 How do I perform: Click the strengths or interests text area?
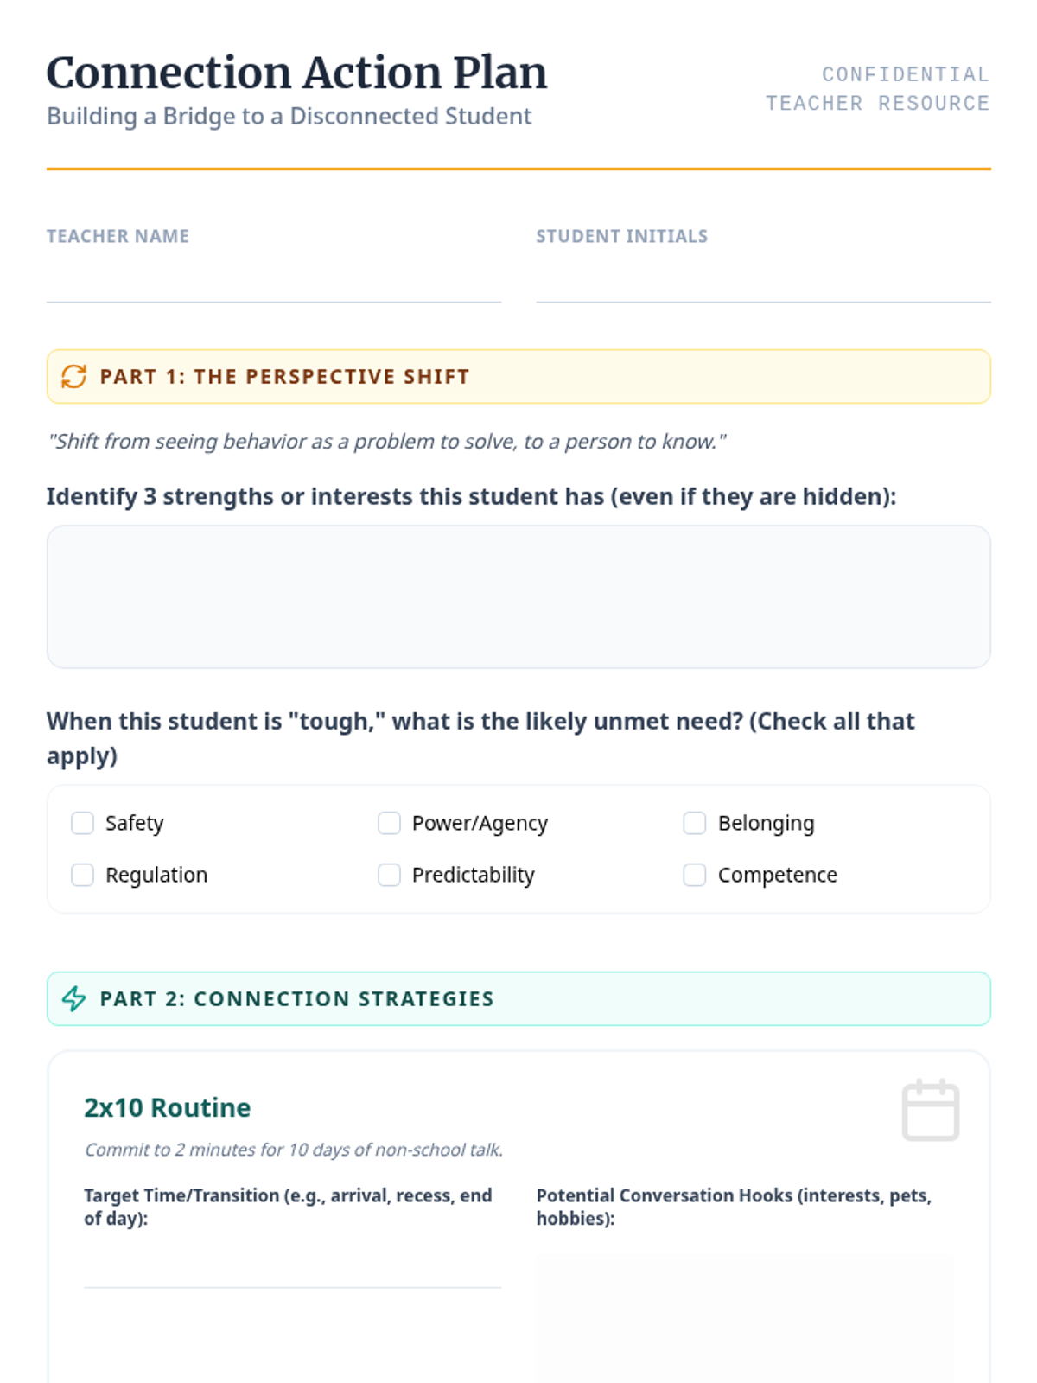tap(518, 596)
